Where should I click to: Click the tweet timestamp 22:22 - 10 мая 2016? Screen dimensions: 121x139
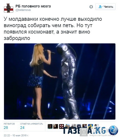coord(16,136)
